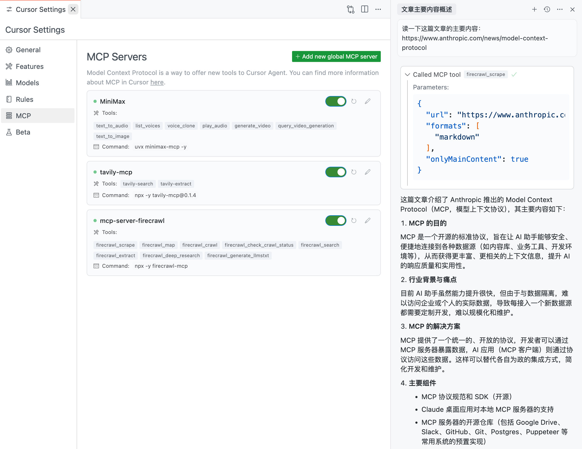Screen dimensions: 582x449
Task: Disable the MiniMax server toggle
Action: pos(336,101)
